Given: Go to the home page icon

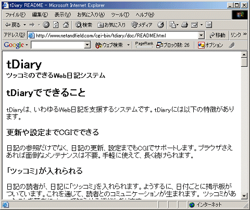Looking at the screenshot, I should pyautogui.click(x=66, y=25).
